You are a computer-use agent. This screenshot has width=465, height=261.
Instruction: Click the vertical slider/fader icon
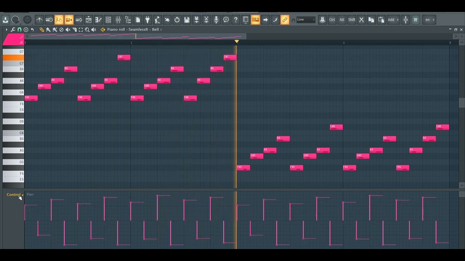[406, 20]
